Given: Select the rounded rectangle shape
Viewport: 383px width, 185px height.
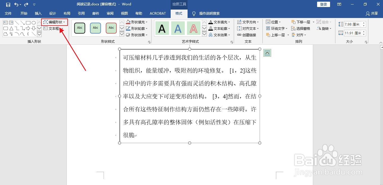Looking at the screenshot, I should [5, 28].
